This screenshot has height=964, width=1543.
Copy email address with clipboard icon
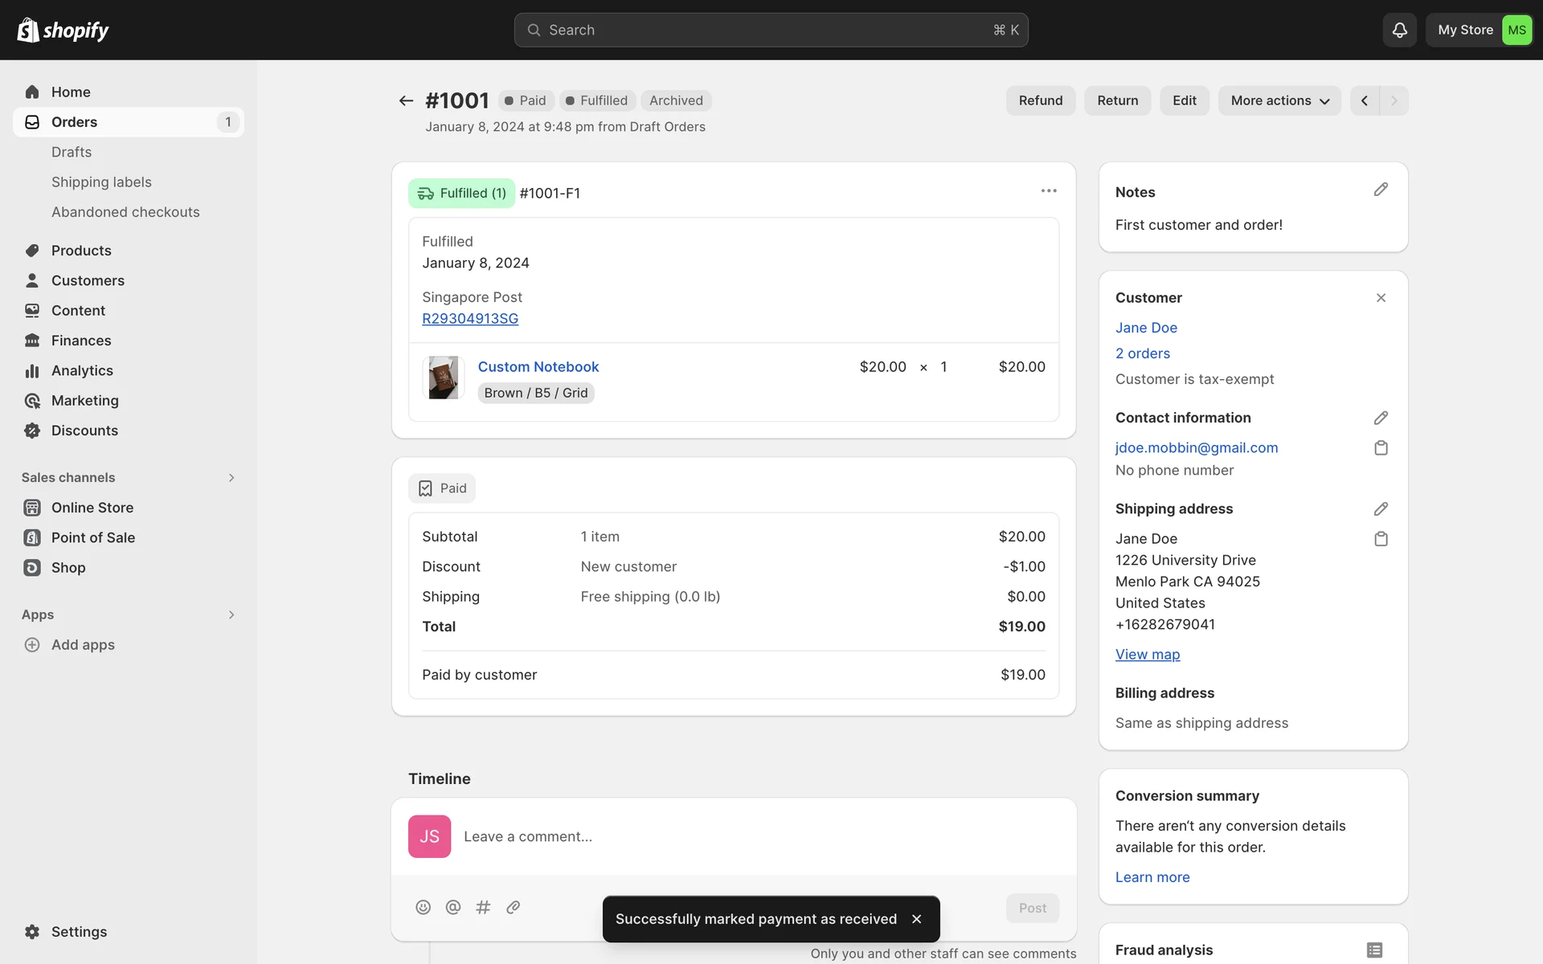click(1381, 447)
